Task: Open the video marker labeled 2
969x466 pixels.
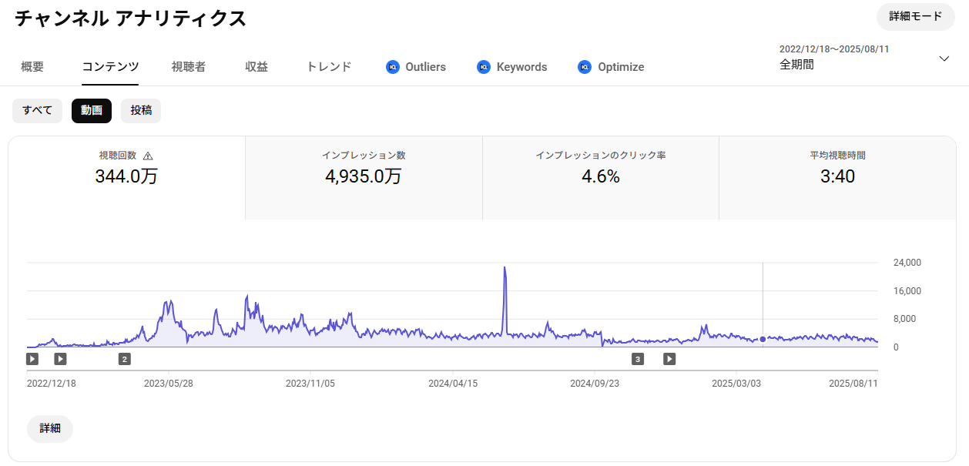Action: pos(125,359)
